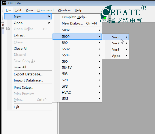Choose Import Database...
This screenshot has height=134, width=155.
pyautogui.click(x=28, y=80)
